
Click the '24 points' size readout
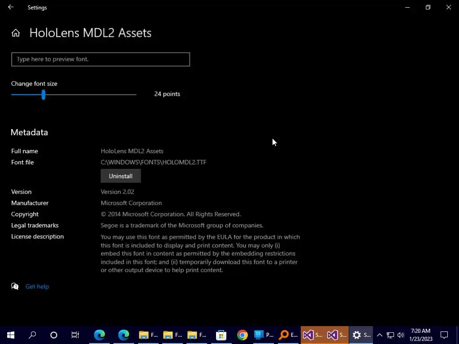pyautogui.click(x=167, y=94)
